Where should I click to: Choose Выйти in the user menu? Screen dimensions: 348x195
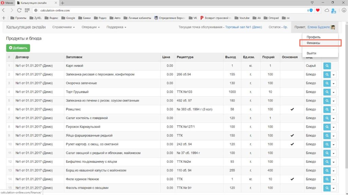[311, 53]
